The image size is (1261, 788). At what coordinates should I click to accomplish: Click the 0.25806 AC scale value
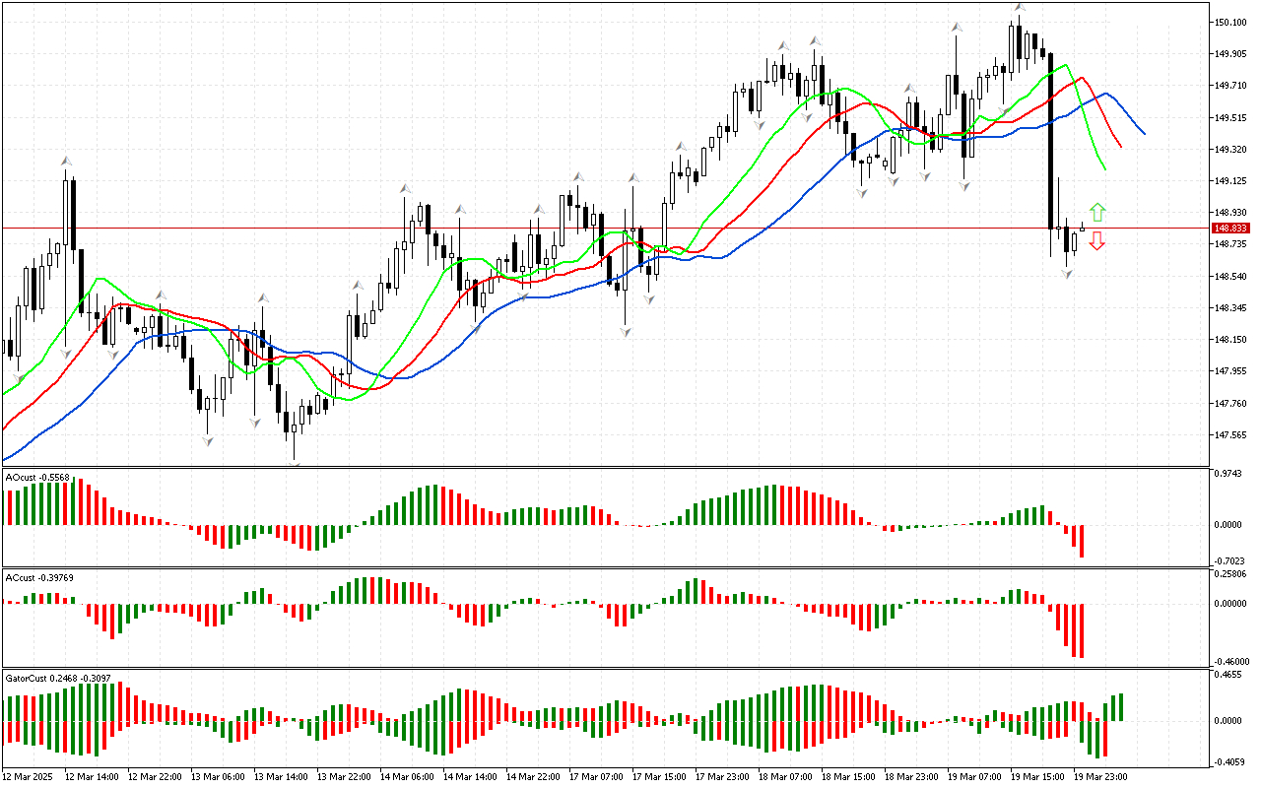tap(1230, 573)
